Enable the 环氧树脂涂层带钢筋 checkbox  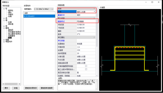click(x=86, y=66)
